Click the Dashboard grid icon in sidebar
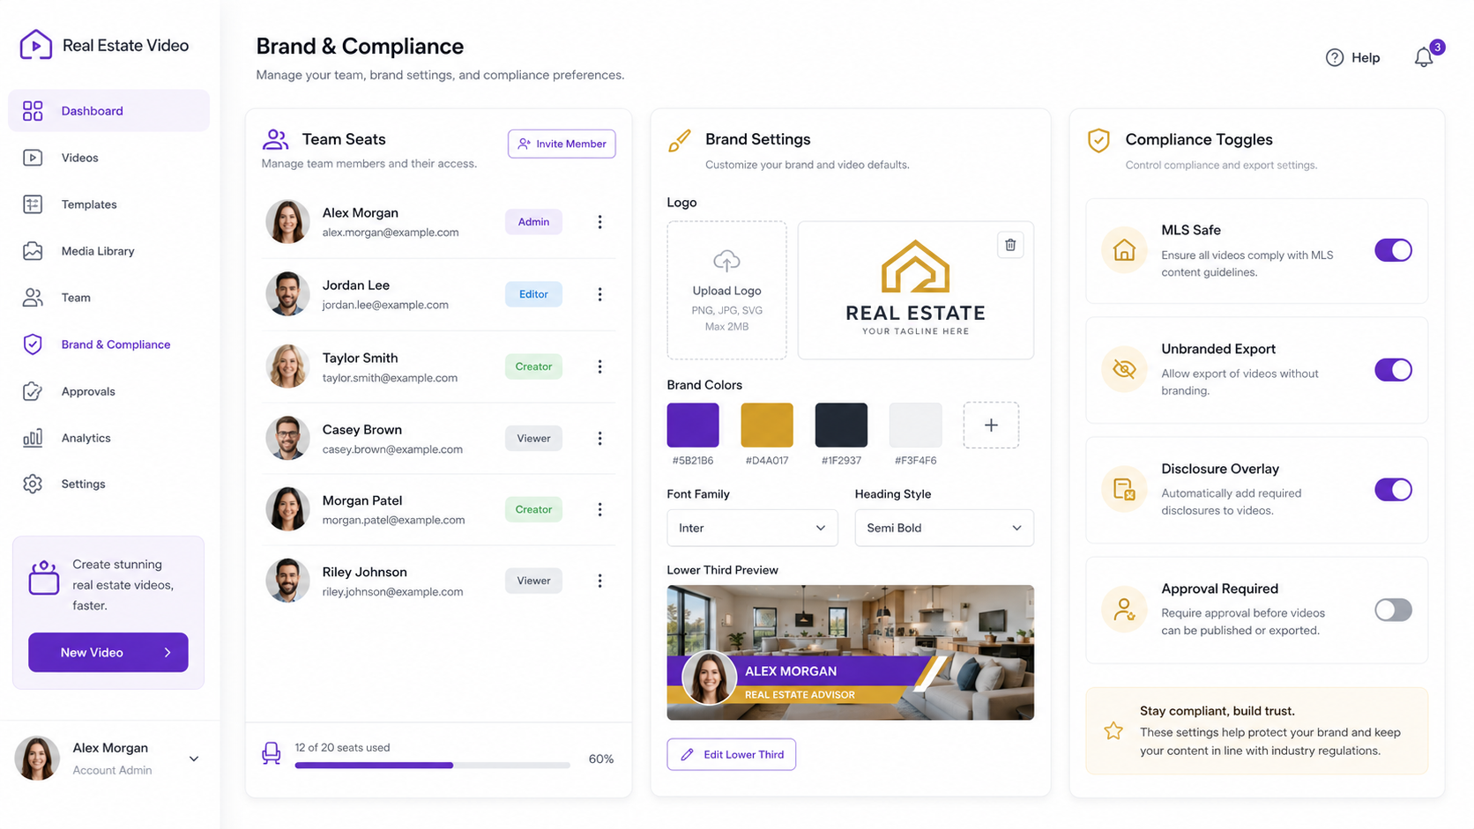1474x829 pixels. coord(33,110)
